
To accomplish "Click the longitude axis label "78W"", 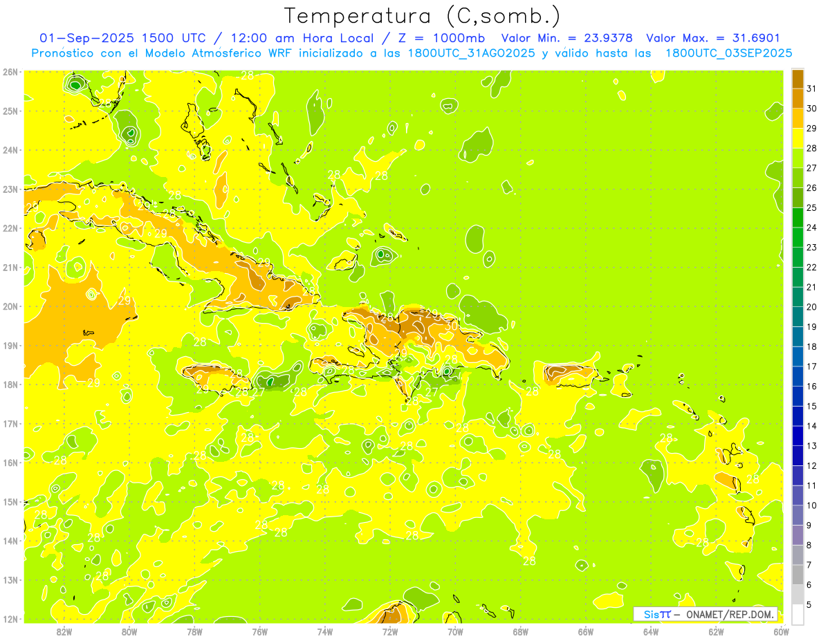I will pos(194,631).
